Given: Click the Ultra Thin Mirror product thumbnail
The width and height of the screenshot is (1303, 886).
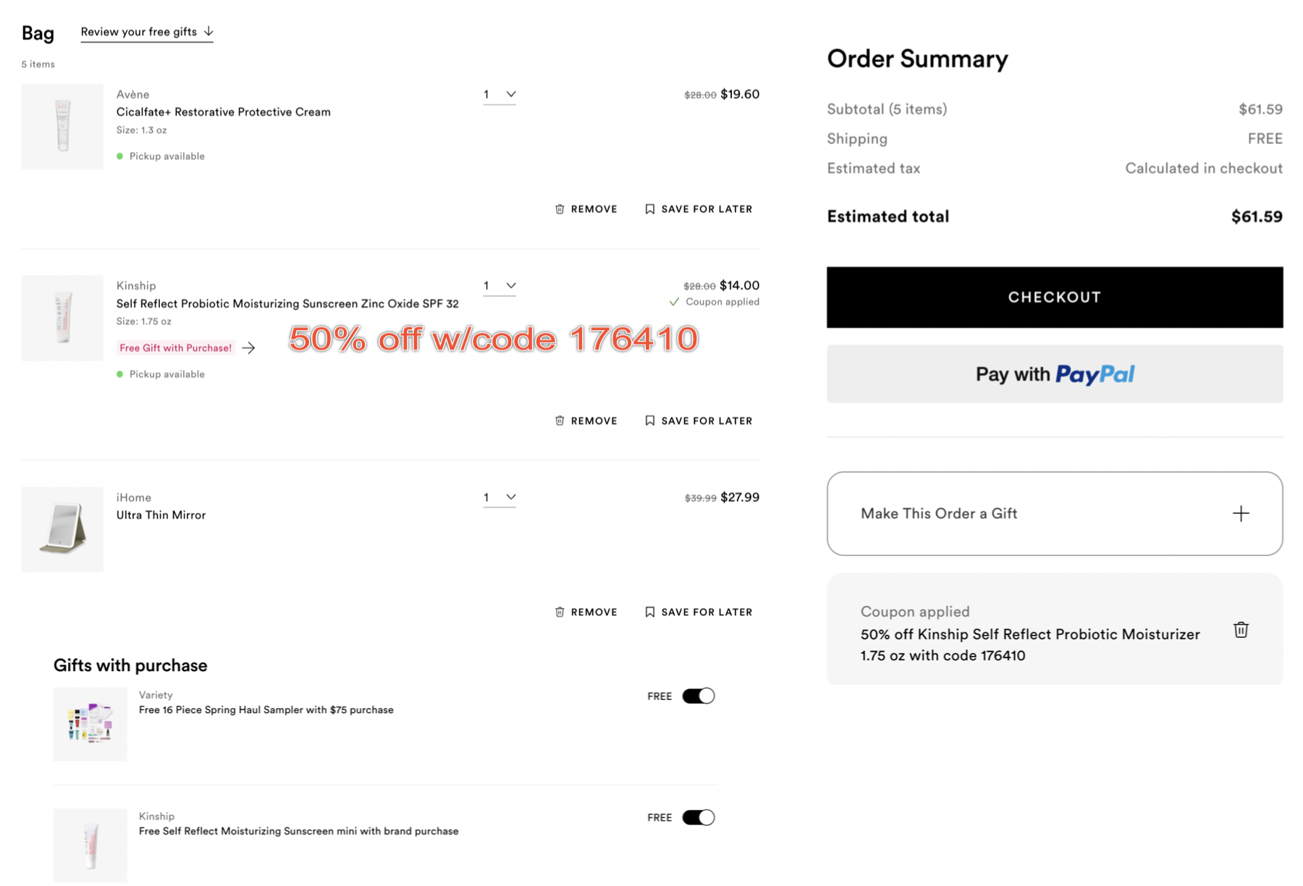Looking at the screenshot, I should 62,529.
